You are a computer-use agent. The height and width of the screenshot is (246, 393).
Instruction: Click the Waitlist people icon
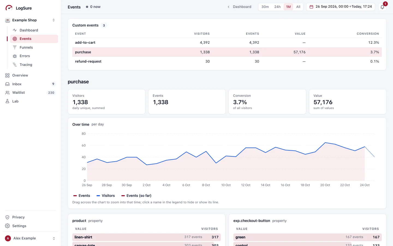tap(7, 93)
